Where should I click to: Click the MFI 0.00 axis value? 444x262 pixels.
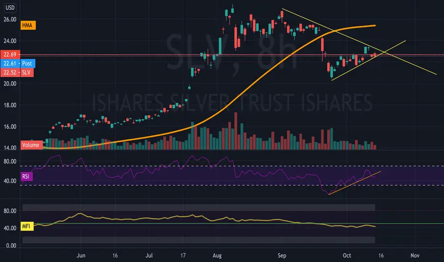coord(11,246)
